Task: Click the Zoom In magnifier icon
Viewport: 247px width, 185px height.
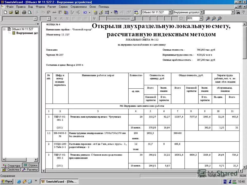Action: click(208, 18)
